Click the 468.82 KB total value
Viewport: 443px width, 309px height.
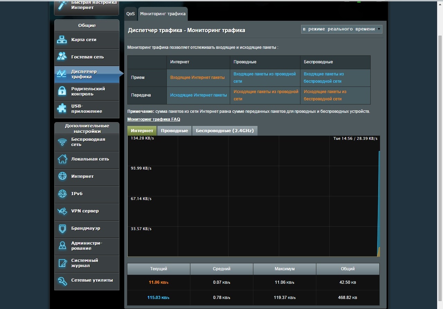click(347, 298)
